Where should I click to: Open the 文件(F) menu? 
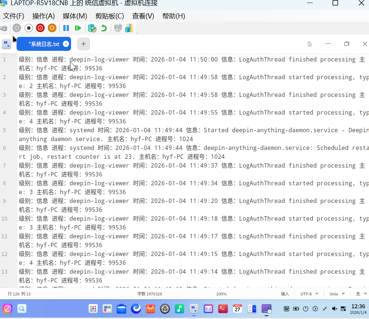click(14, 16)
